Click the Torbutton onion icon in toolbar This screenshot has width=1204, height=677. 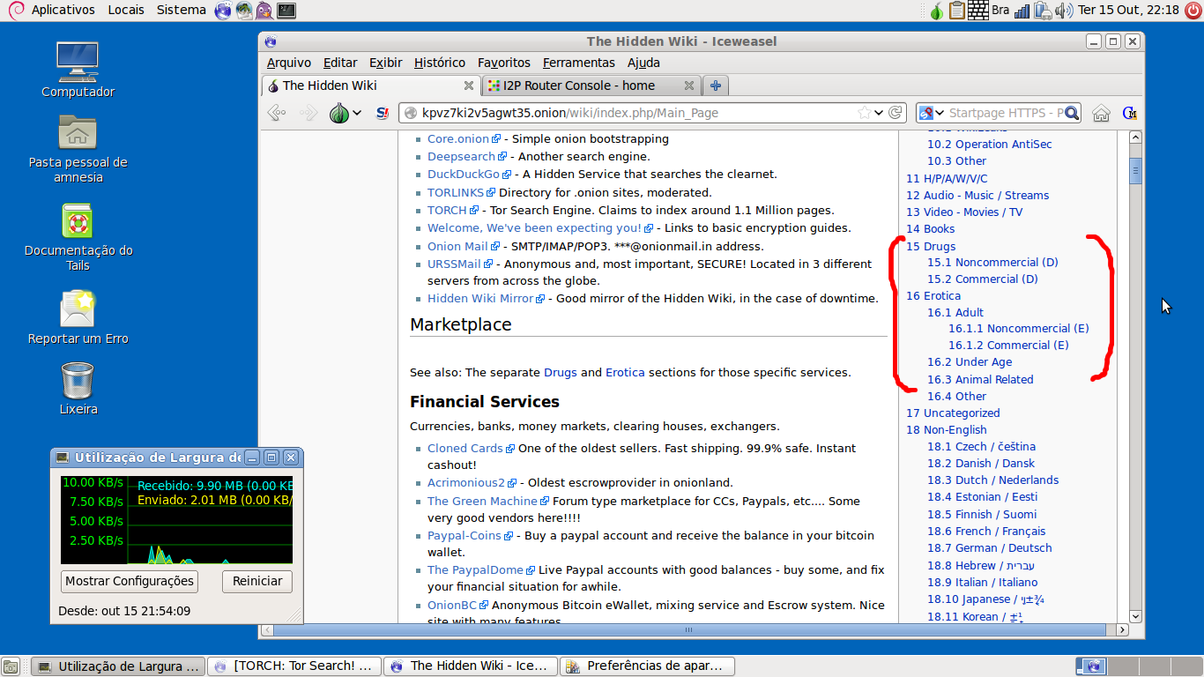point(339,113)
